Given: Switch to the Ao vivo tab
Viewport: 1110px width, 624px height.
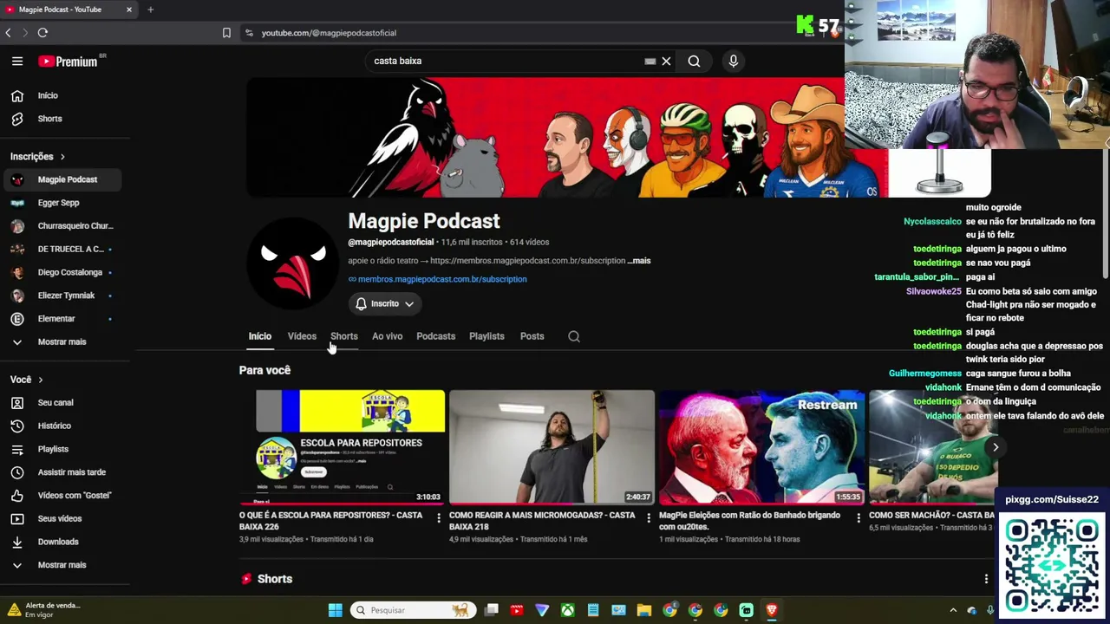Looking at the screenshot, I should 387,336.
